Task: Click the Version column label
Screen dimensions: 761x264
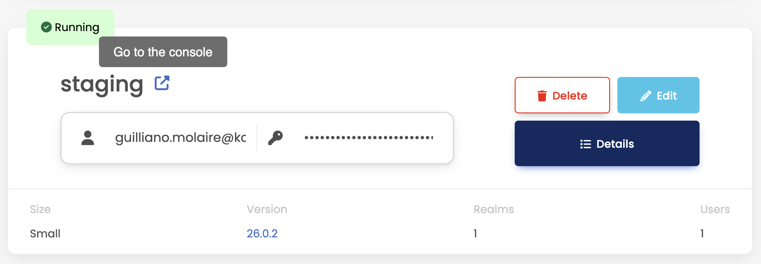Action: (x=267, y=209)
